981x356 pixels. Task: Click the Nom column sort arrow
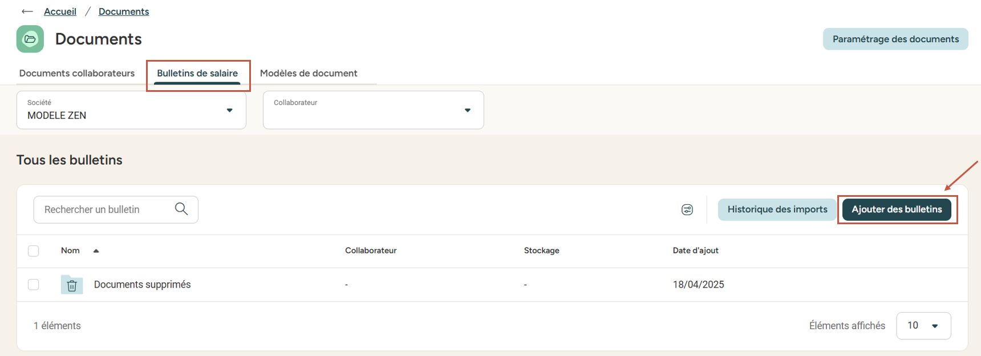point(96,251)
